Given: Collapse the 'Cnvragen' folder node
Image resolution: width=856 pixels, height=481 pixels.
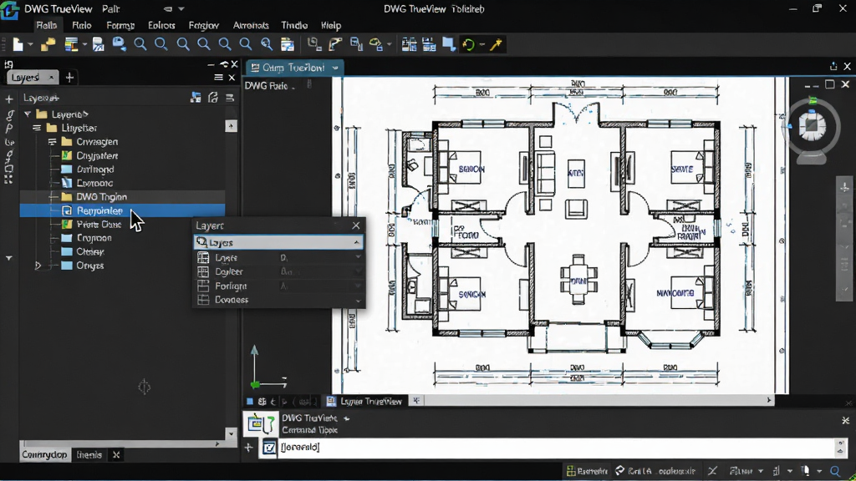Looking at the screenshot, I should point(52,142).
